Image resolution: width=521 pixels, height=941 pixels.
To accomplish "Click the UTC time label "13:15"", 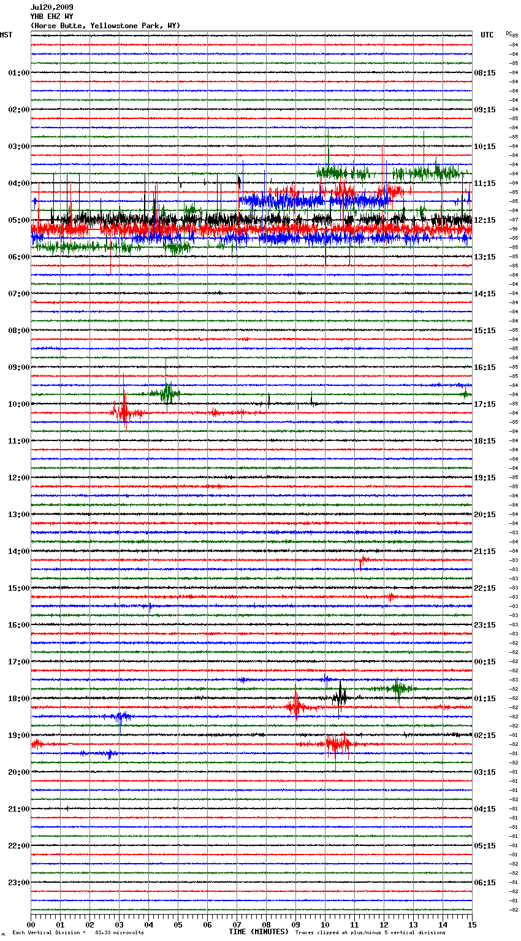I will (x=485, y=257).
